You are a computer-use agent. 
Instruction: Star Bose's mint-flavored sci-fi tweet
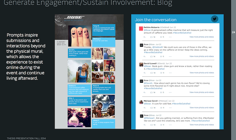(161, 93)
